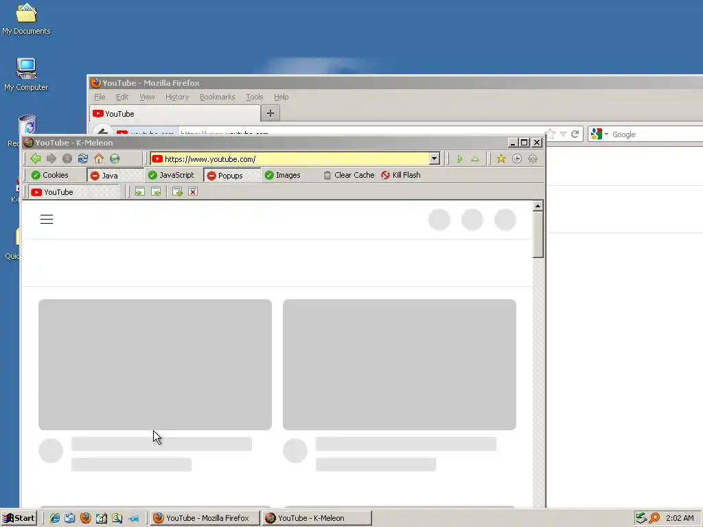Stop page loading in K-Meleon

[67, 159]
